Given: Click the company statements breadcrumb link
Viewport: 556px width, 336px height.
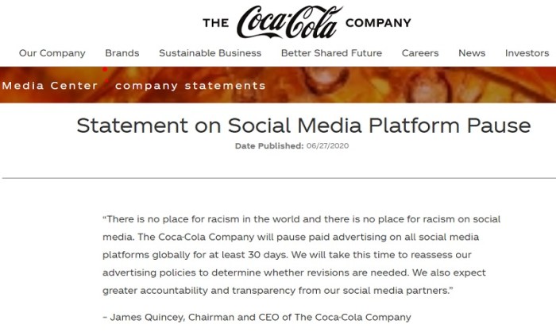Looking at the screenshot, I should [x=190, y=86].
